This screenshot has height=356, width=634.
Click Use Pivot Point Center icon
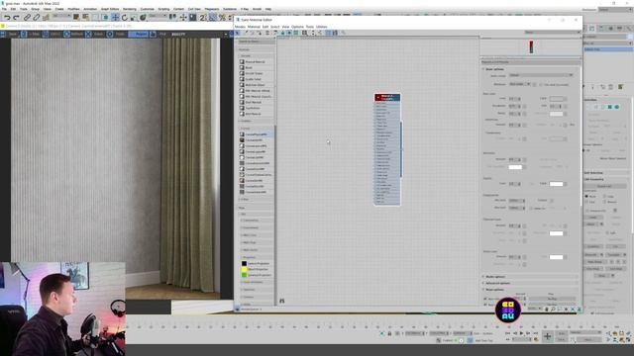[173, 18]
